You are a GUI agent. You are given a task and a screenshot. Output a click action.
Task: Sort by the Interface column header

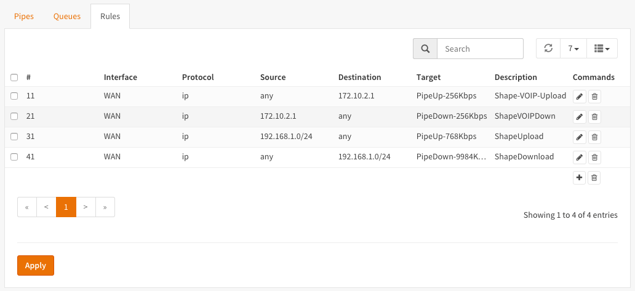click(121, 78)
